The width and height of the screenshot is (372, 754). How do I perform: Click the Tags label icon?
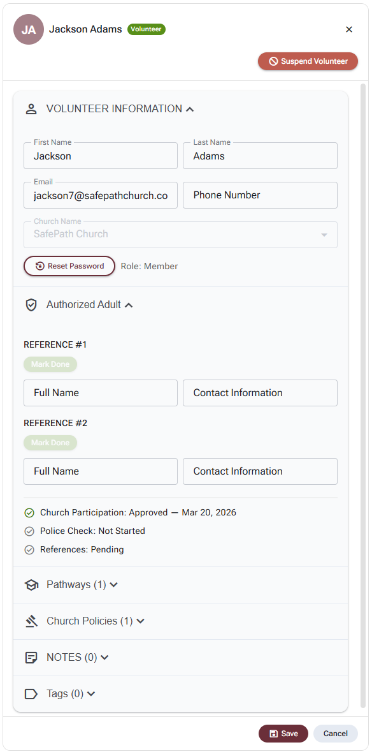click(x=31, y=694)
